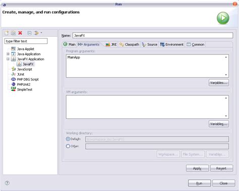Open the help question mark icon
Viewport: 239px width, 191px height.
click(7, 183)
